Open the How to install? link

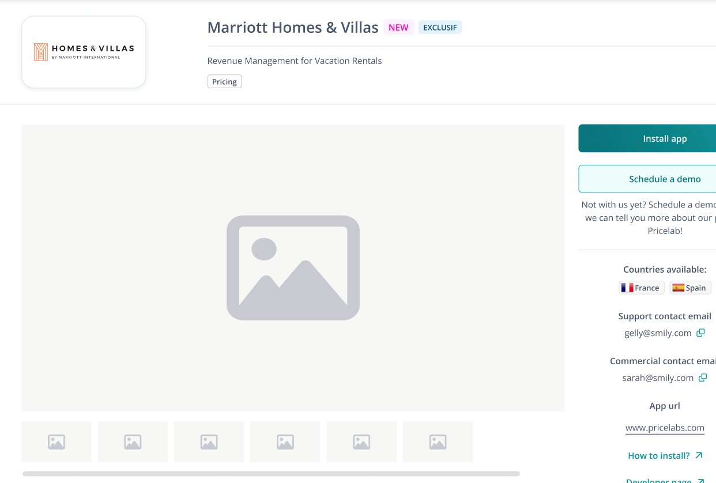[x=659, y=455]
